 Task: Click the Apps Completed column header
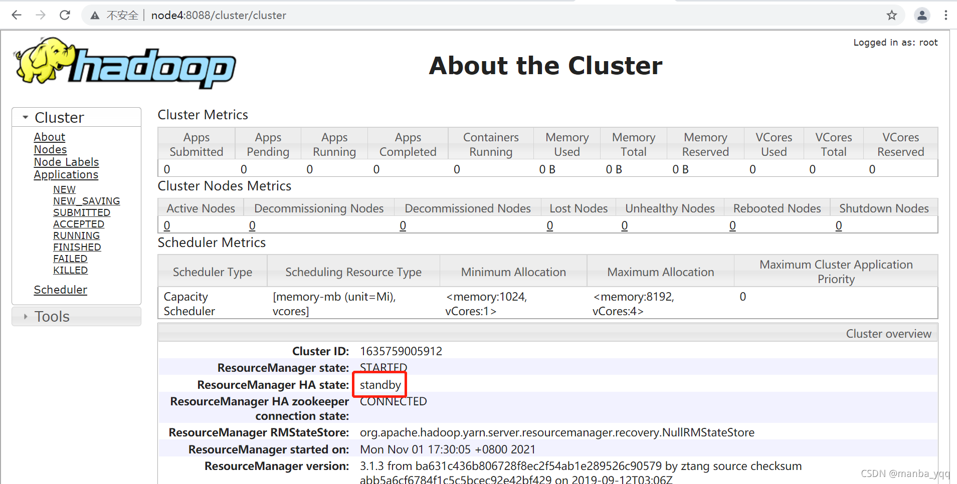pyautogui.click(x=408, y=144)
